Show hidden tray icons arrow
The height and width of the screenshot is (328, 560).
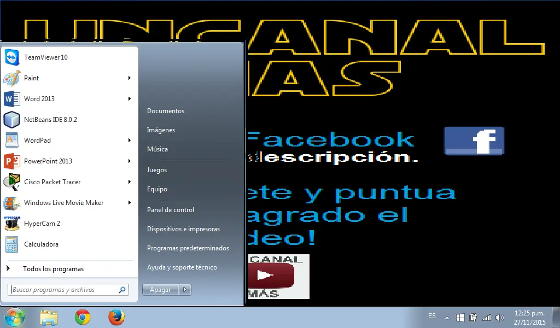pyautogui.click(x=447, y=317)
